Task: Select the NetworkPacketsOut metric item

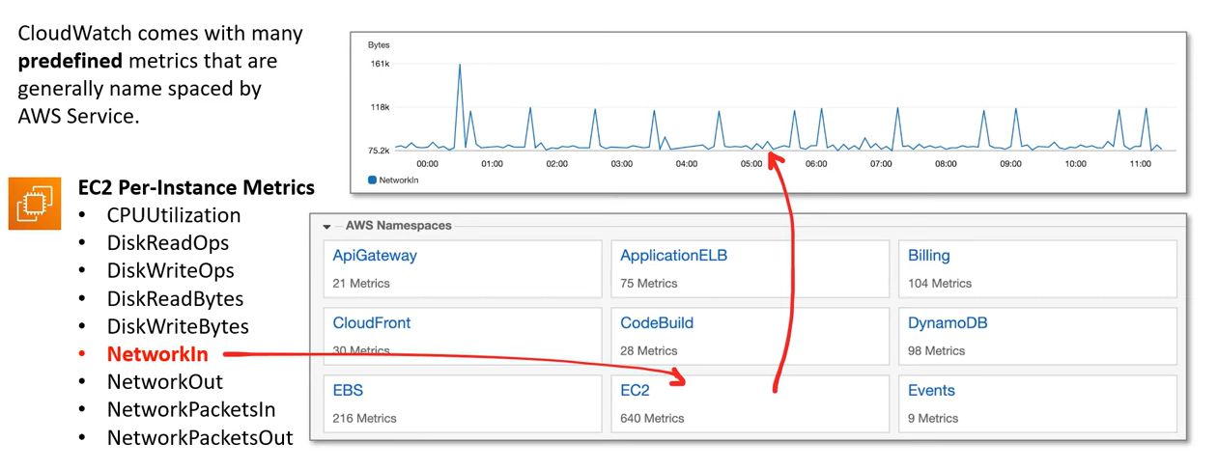Action: coord(200,437)
